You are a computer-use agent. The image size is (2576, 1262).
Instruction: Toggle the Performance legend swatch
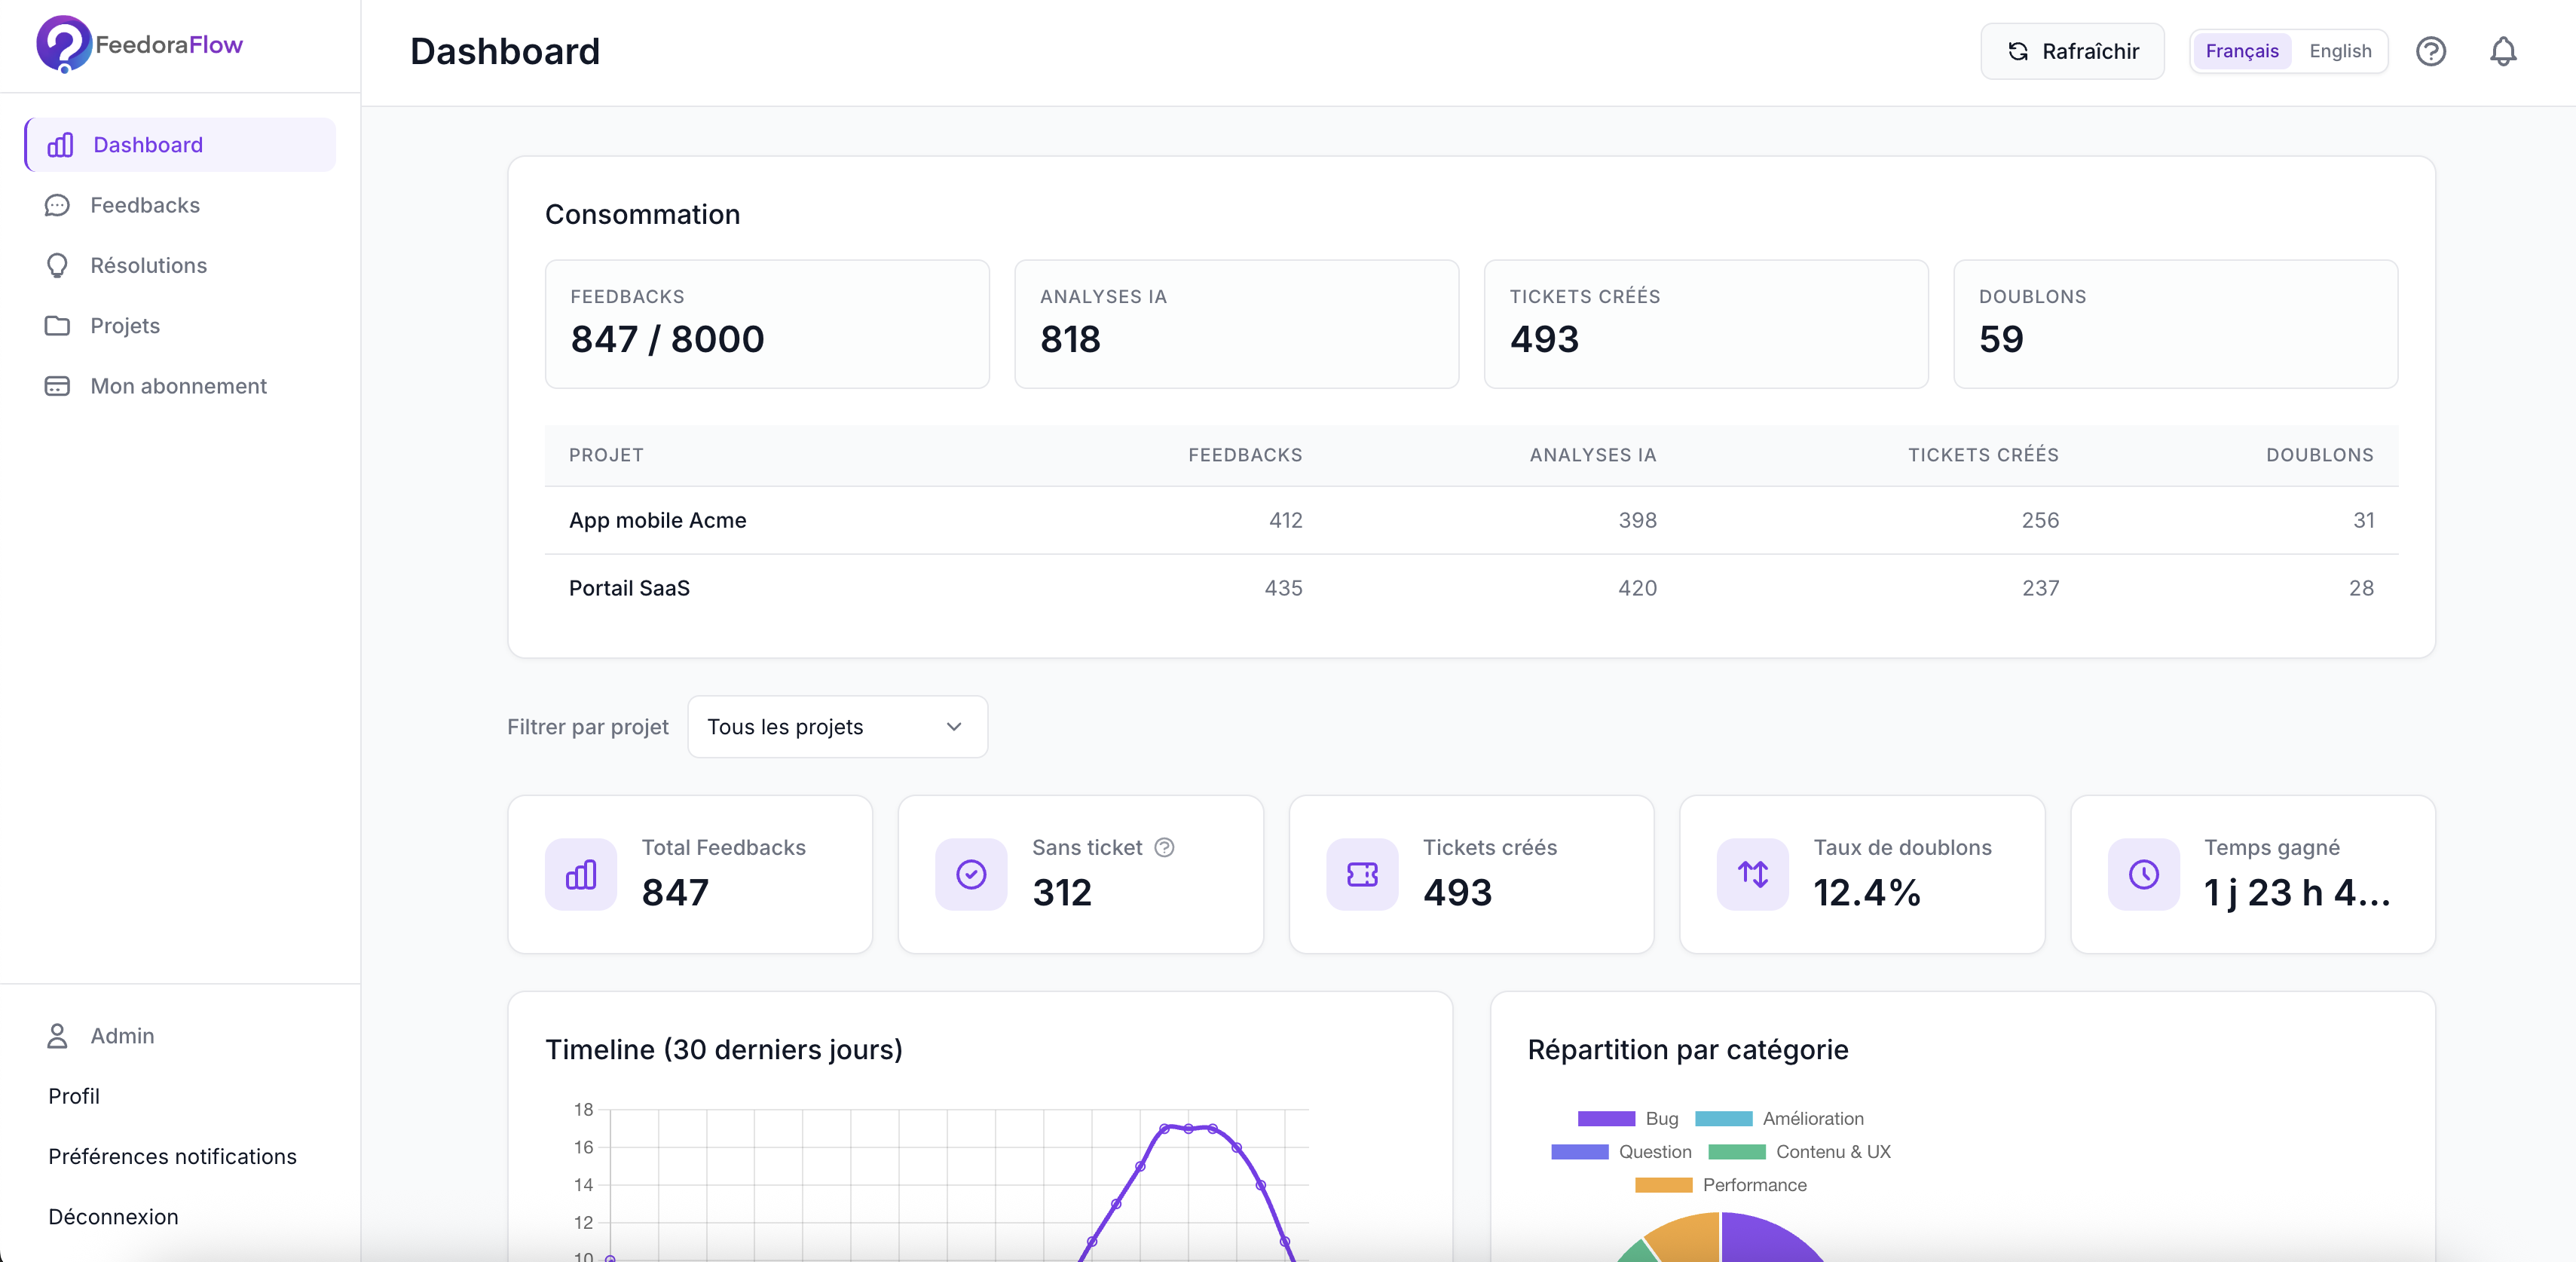1663,1185
